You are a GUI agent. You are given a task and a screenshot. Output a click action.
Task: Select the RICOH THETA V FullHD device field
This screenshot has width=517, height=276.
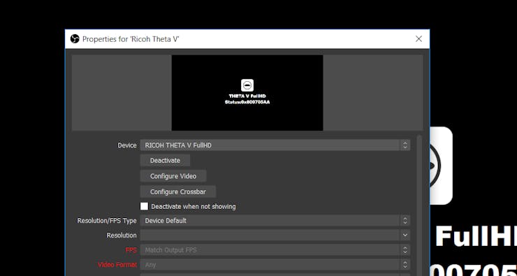coord(275,145)
